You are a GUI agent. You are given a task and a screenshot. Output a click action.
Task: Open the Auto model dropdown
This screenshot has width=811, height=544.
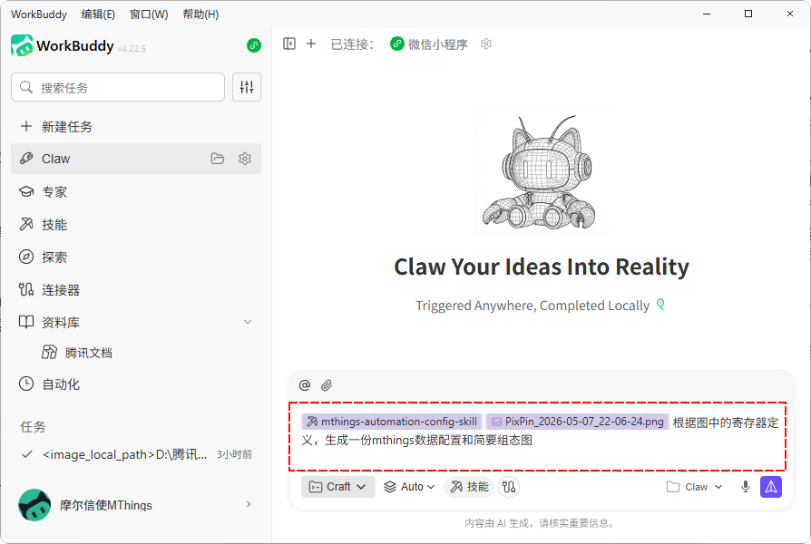tap(409, 487)
